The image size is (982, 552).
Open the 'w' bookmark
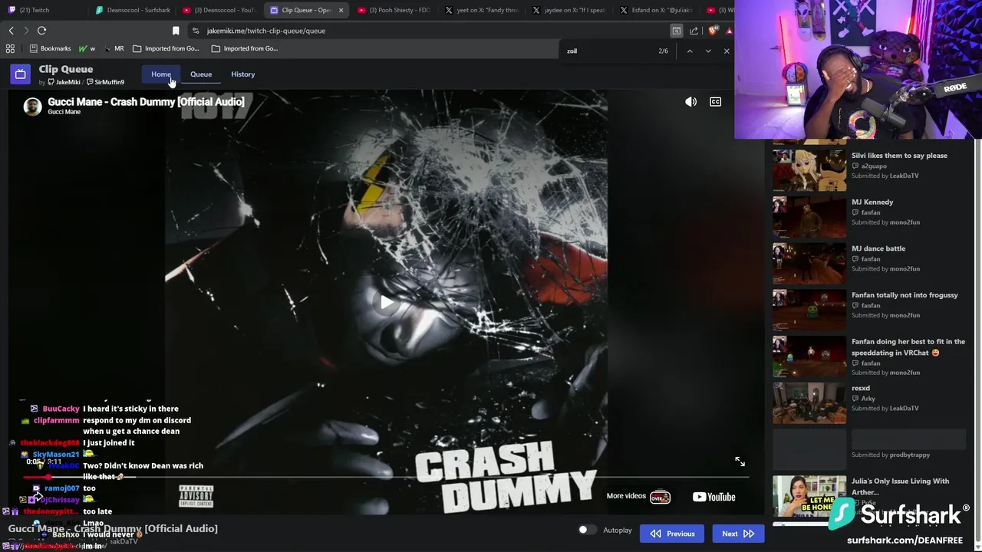[x=87, y=48]
